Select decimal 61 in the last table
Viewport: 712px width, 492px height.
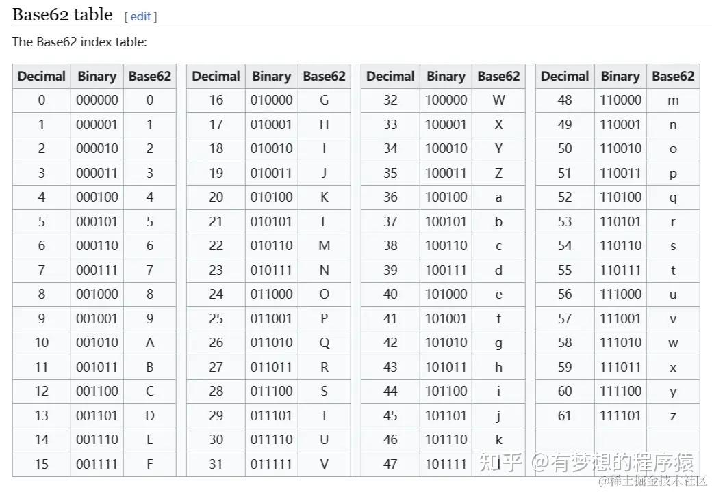click(x=564, y=415)
